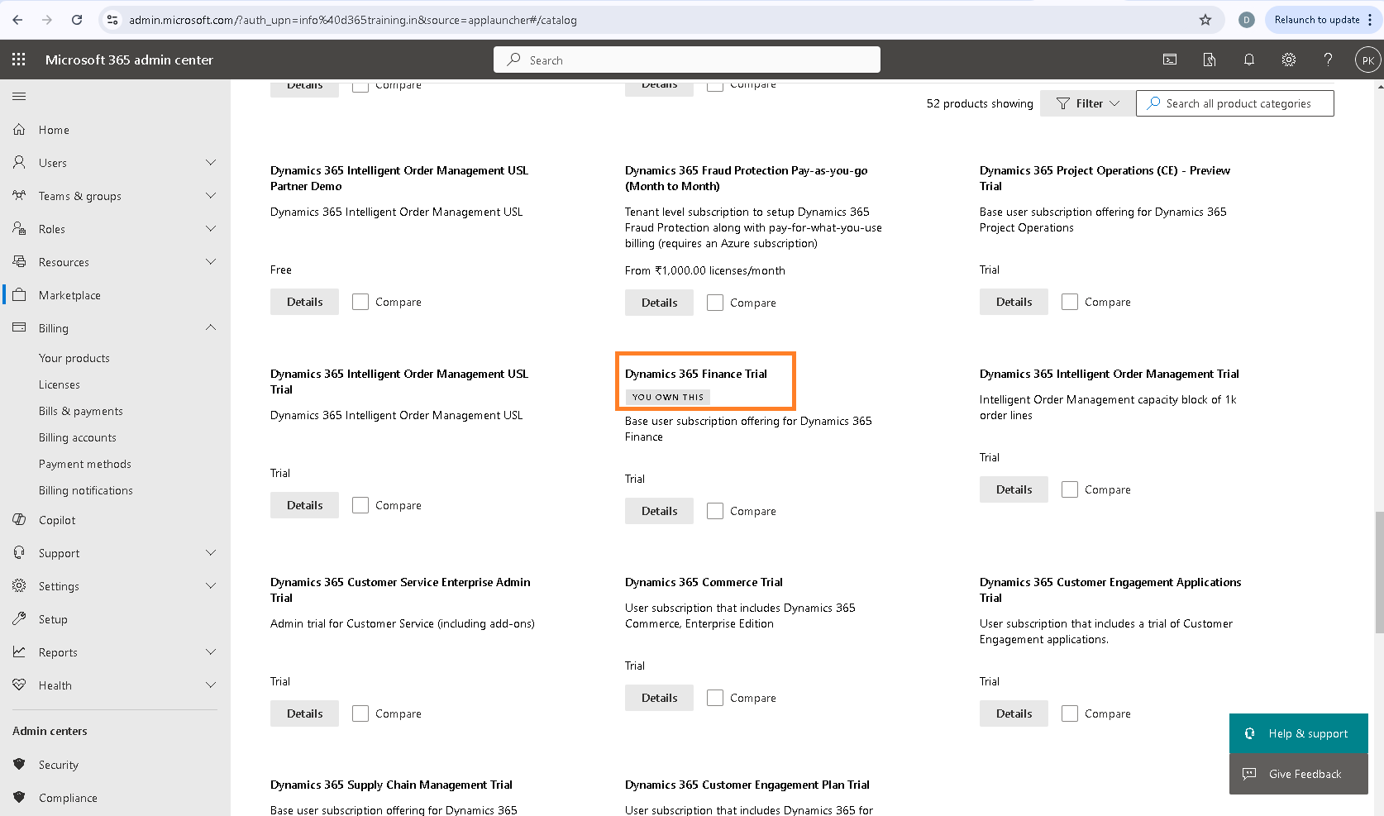Check Compare for Customer Service Enterprise Admin Trial
Image resolution: width=1384 pixels, height=816 pixels.
click(x=360, y=713)
